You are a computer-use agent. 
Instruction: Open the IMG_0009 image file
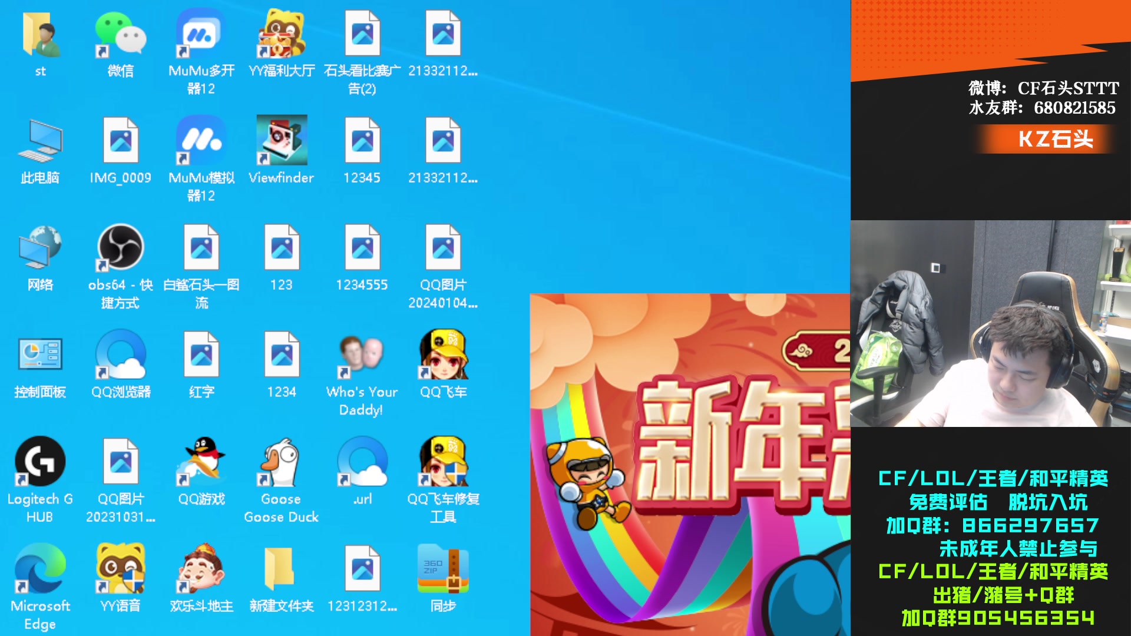120,143
